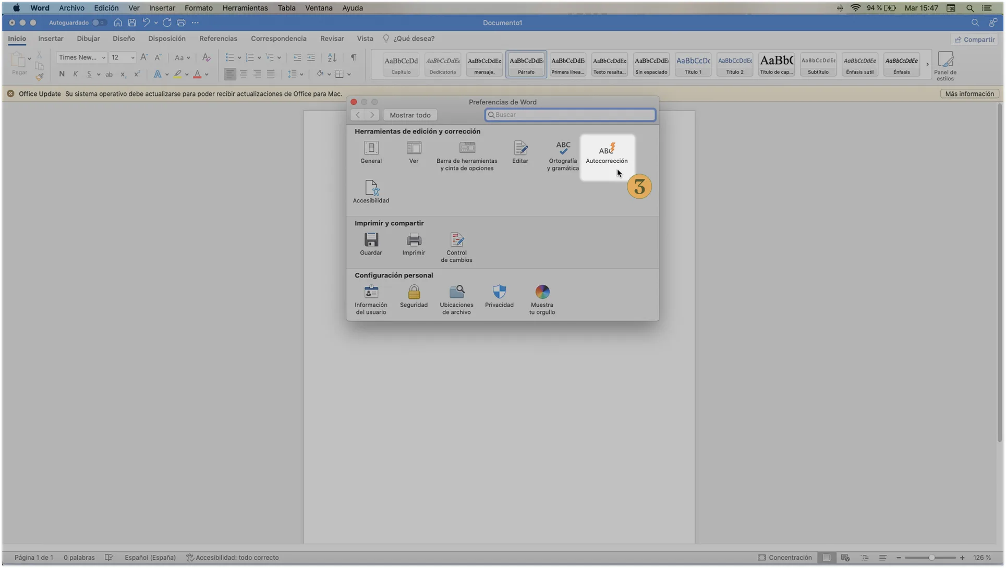The image size is (1006, 568).
Task: Show paragraph marks pilcrow icon
Action: (354, 57)
